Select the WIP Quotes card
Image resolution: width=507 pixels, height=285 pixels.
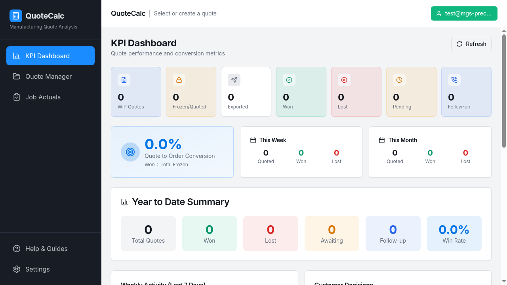coord(136,92)
